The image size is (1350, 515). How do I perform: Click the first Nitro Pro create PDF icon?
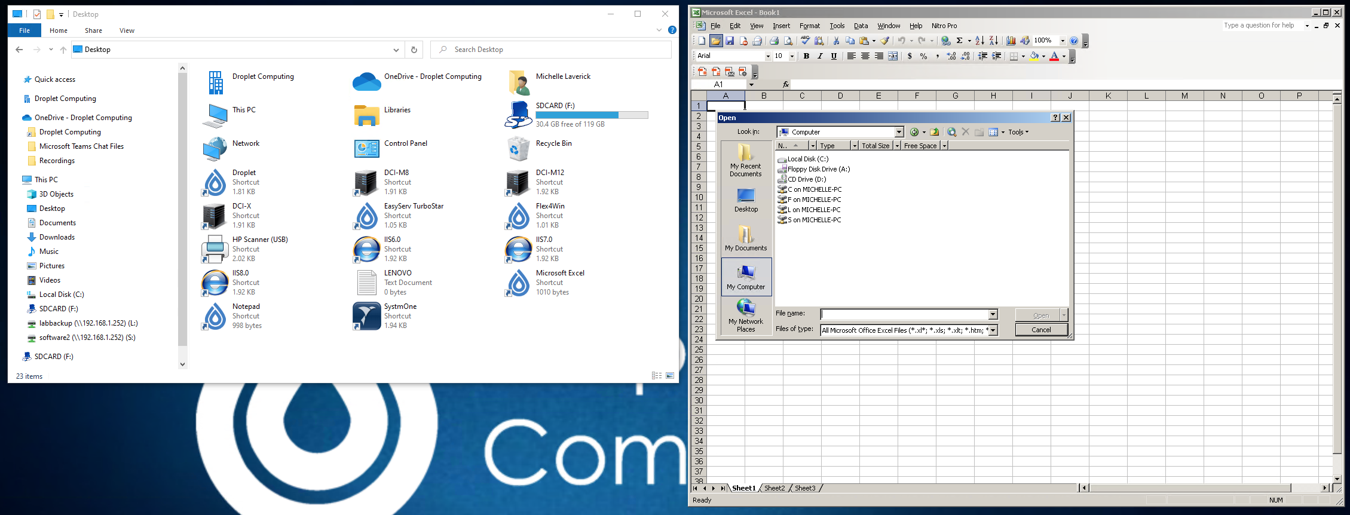tap(702, 72)
